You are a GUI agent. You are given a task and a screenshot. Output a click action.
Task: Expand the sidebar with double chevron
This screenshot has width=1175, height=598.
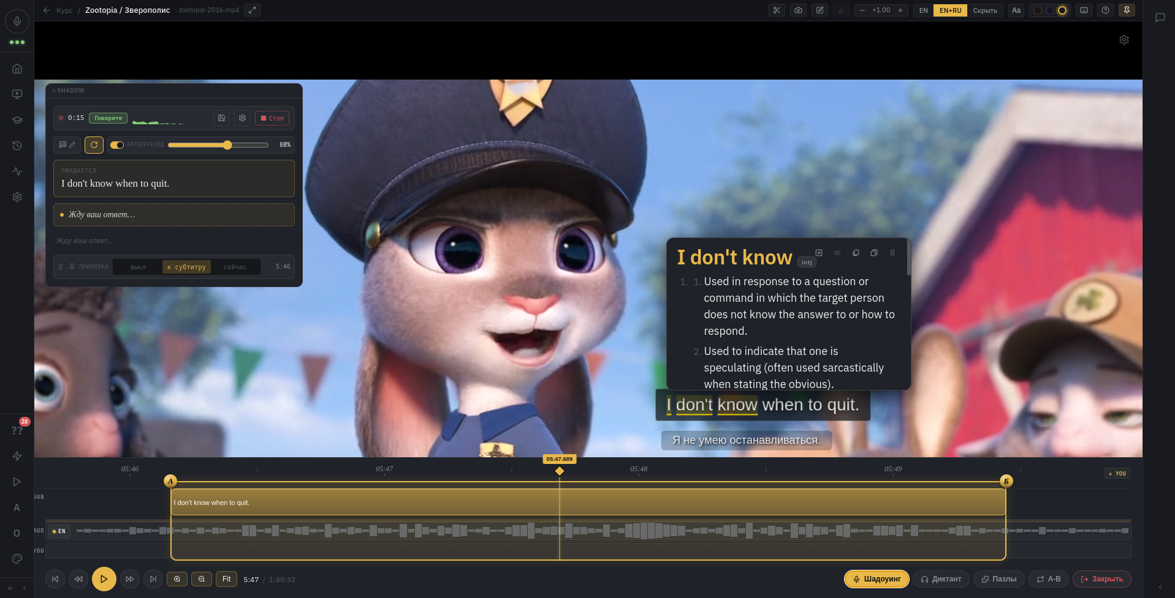pos(10,588)
